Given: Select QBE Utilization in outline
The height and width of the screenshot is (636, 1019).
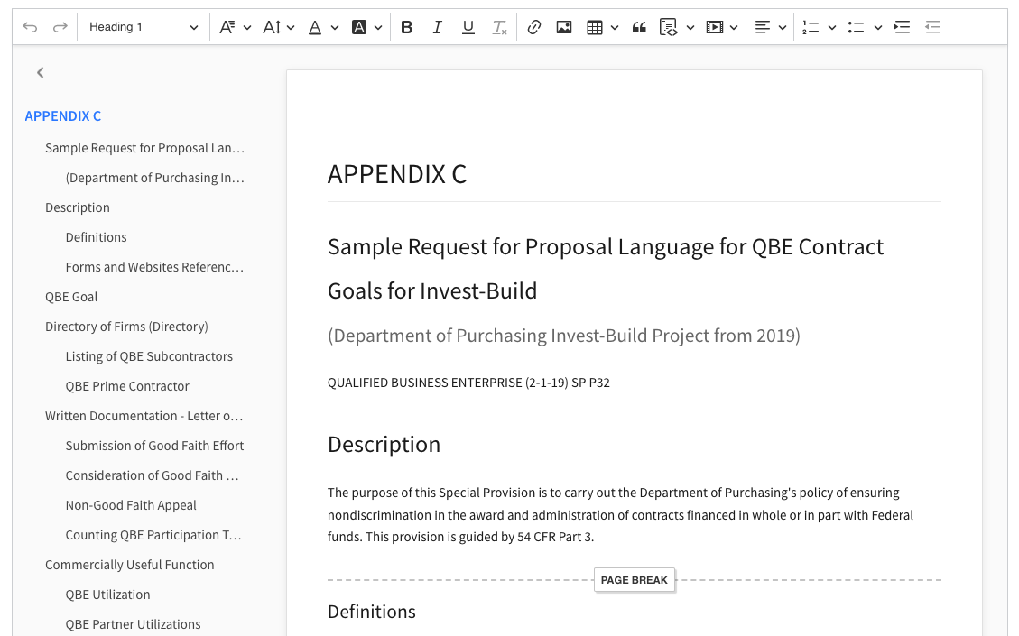Looking at the screenshot, I should tap(108, 595).
